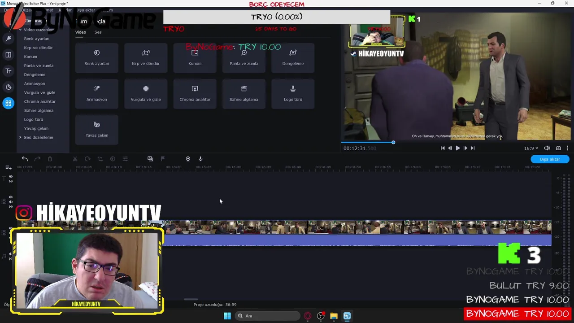Rotate clip using the rotate icon
574x323 pixels.
pos(87,159)
